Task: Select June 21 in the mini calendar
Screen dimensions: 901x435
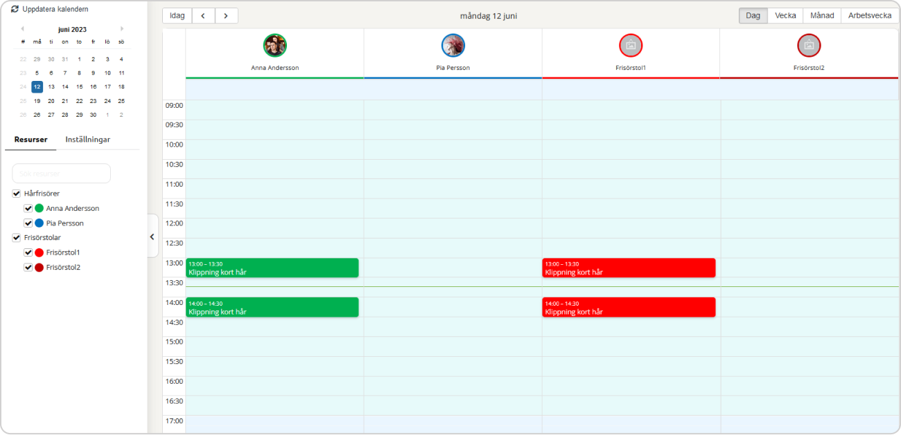Action: click(65, 101)
